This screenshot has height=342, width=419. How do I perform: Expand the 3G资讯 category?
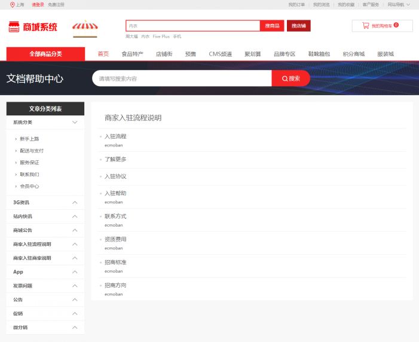pyautogui.click(x=75, y=202)
